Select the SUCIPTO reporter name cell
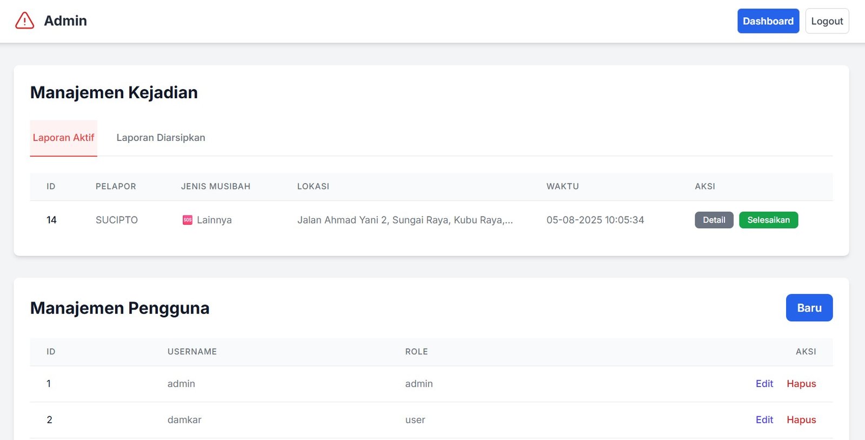 (x=117, y=220)
